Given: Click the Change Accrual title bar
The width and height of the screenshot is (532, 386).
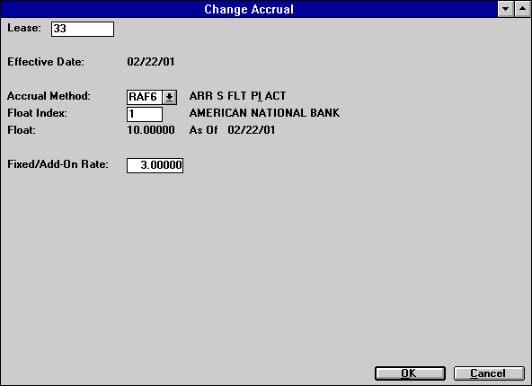Looking at the screenshot, I should click(x=249, y=9).
